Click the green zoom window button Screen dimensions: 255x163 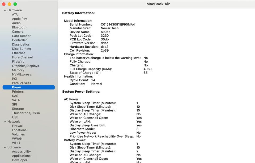click(15, 4)
